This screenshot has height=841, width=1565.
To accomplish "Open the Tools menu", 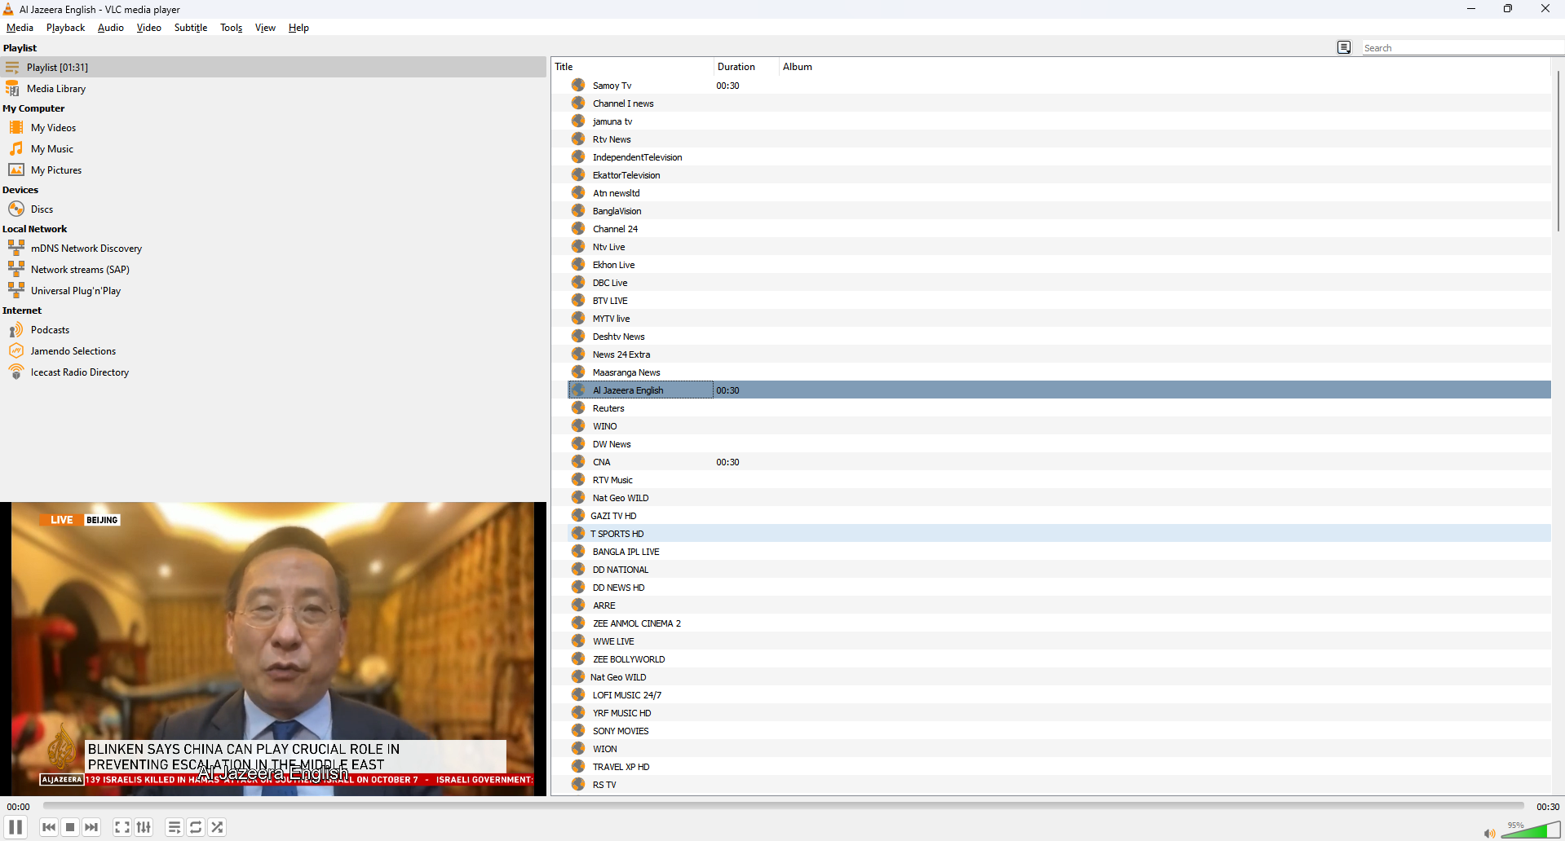I will coord(232,28).
